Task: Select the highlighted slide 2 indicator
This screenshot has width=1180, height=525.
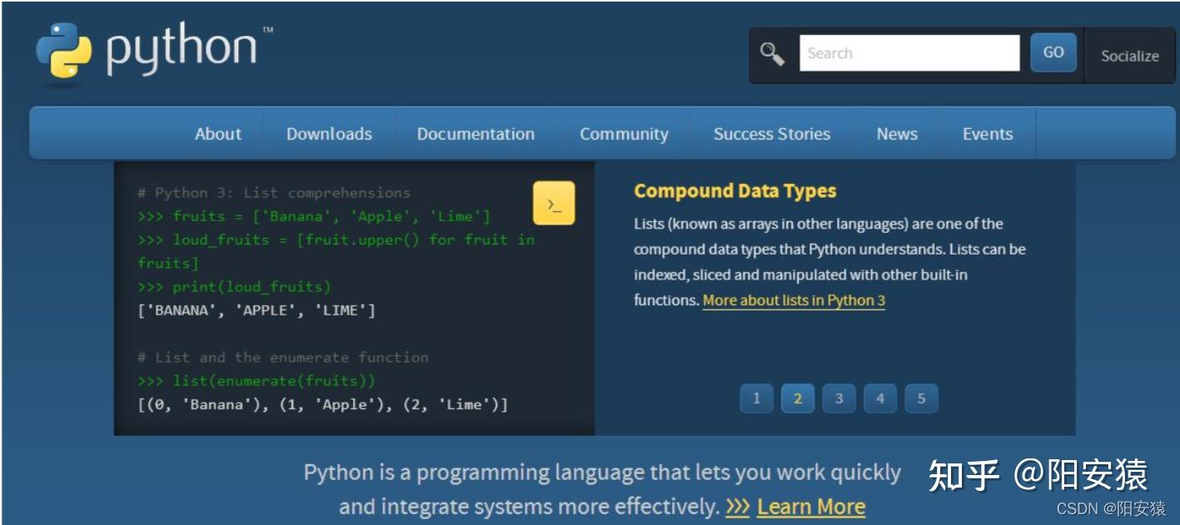Action: [x=797, y=399]
